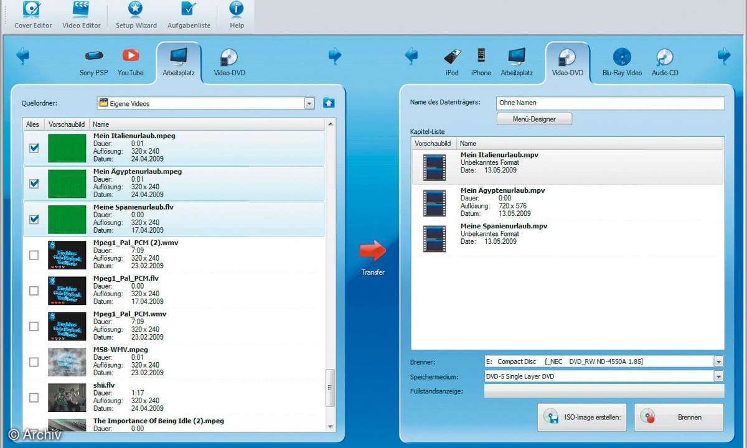Image resolution: width=747 pixels, height=448 pixels.
Task: Choose YouTube as the source
Action: (131, 62)
